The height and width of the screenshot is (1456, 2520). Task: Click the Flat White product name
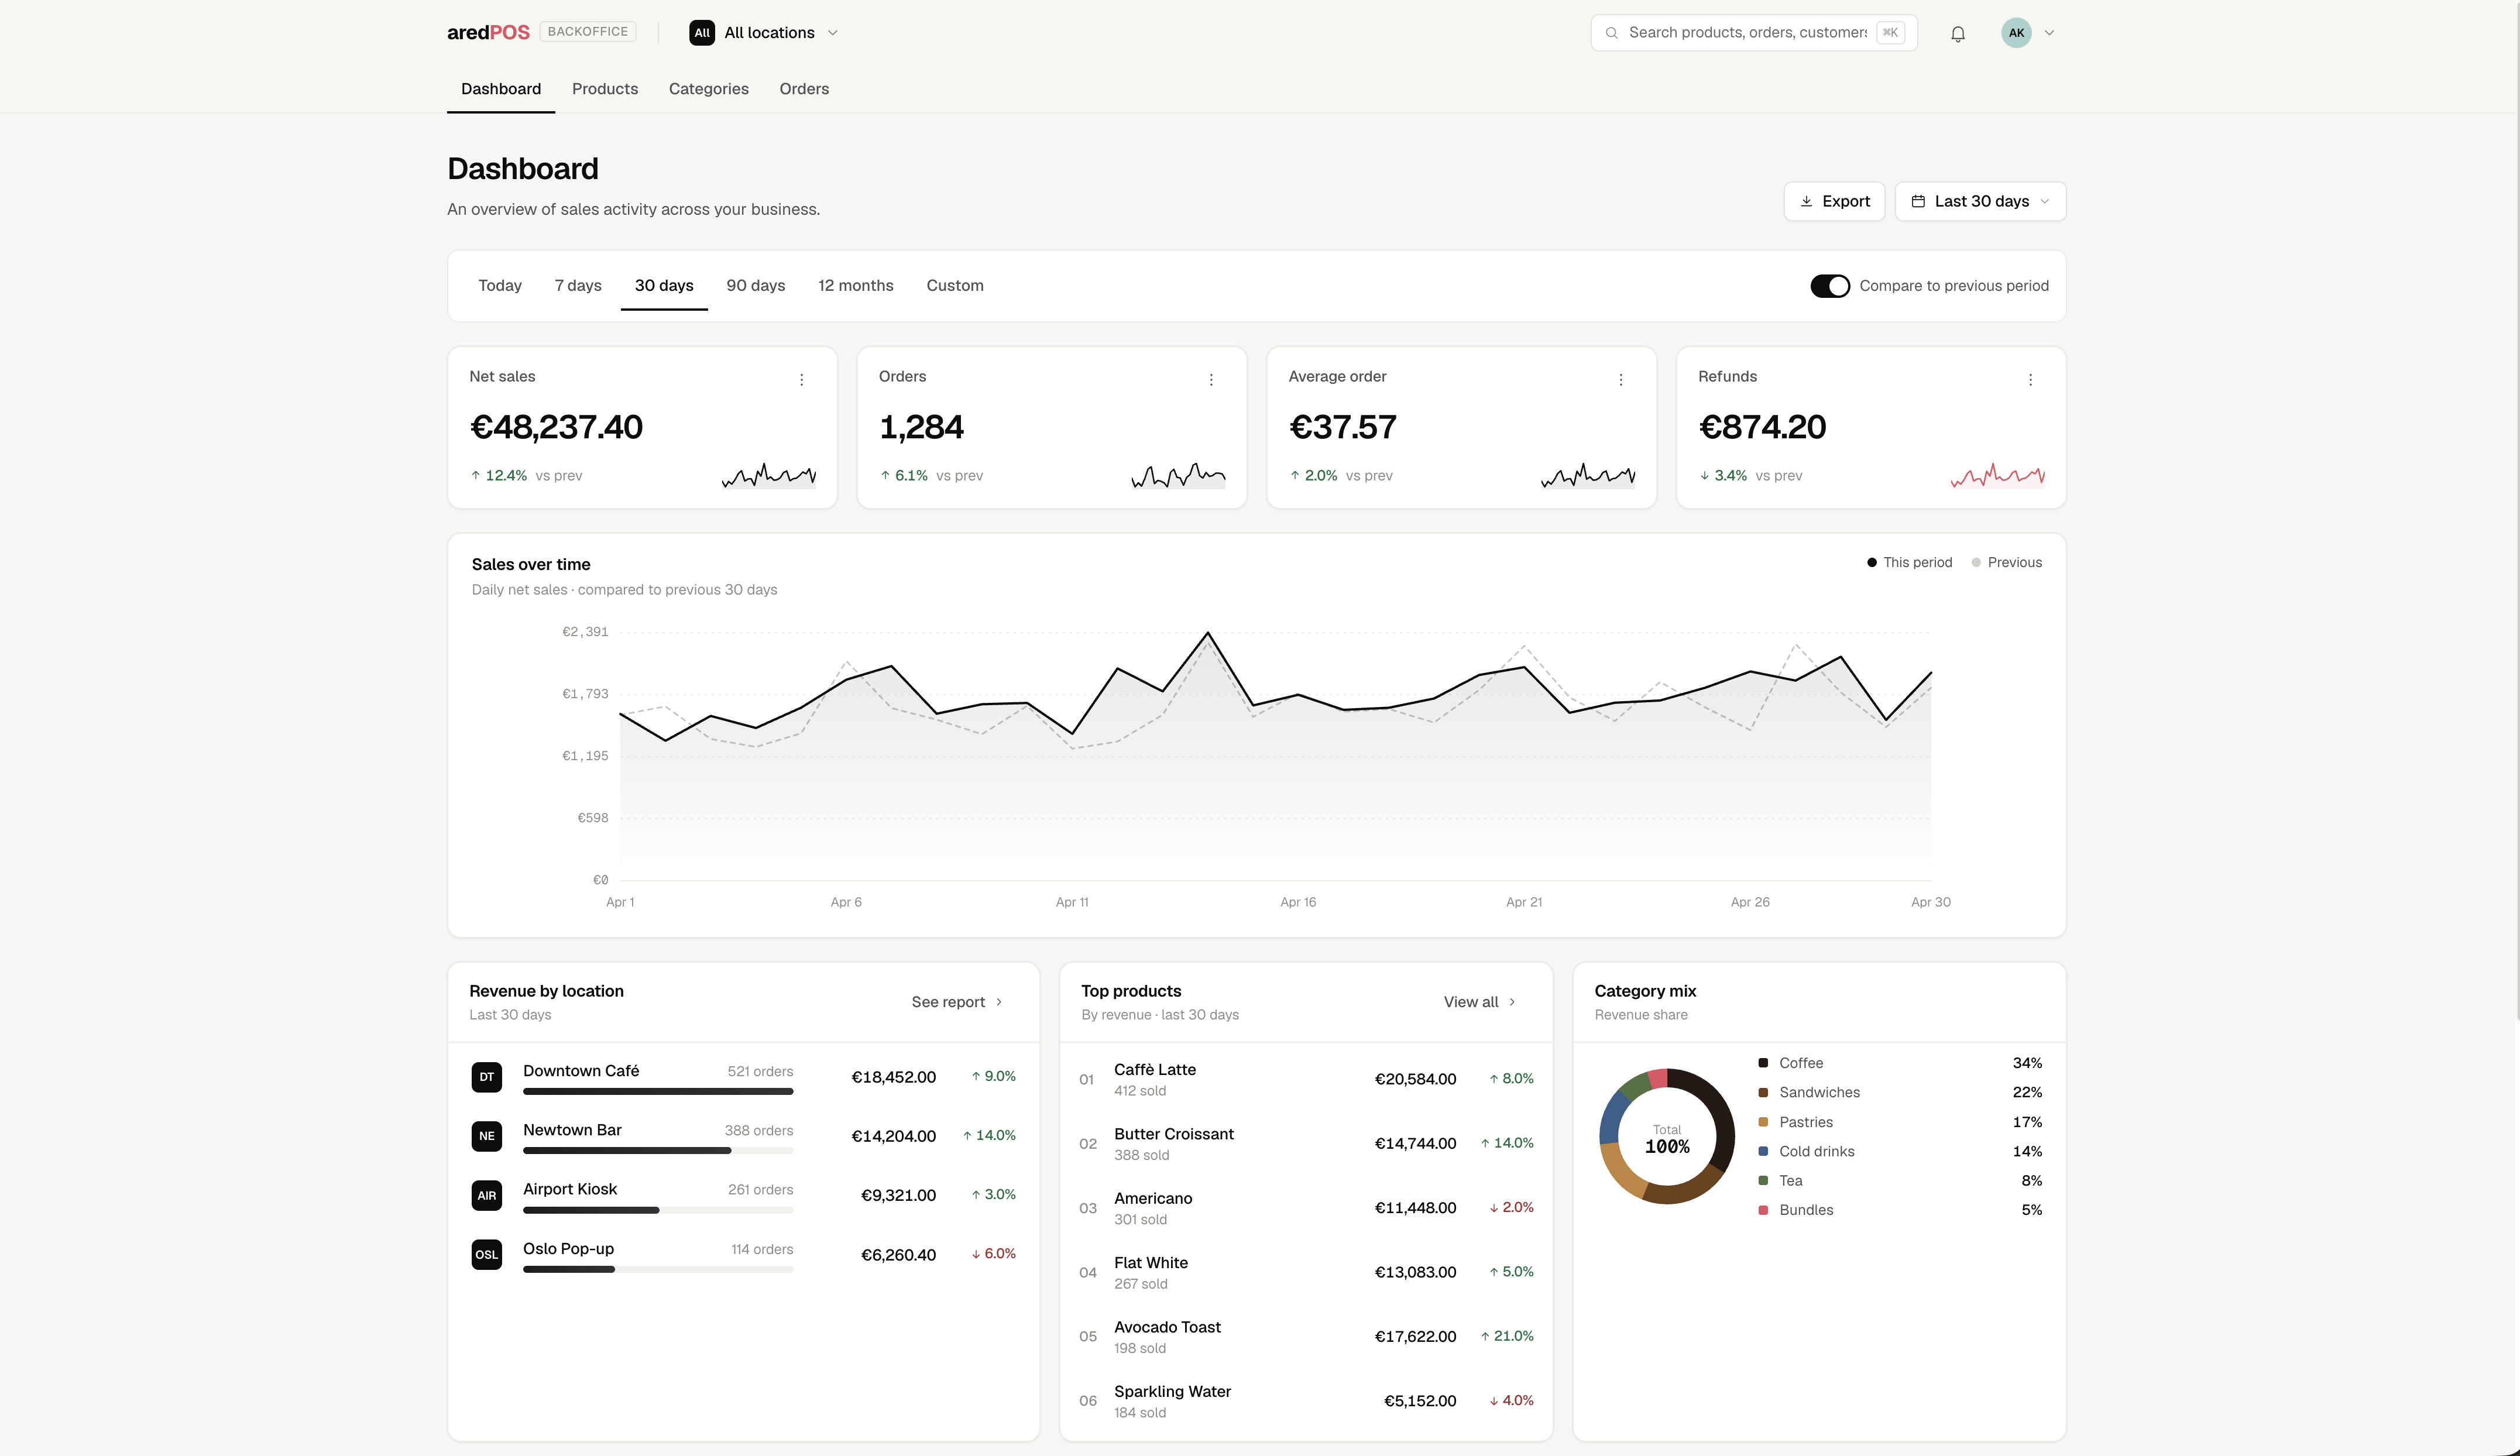(x=1151, y=1263)
